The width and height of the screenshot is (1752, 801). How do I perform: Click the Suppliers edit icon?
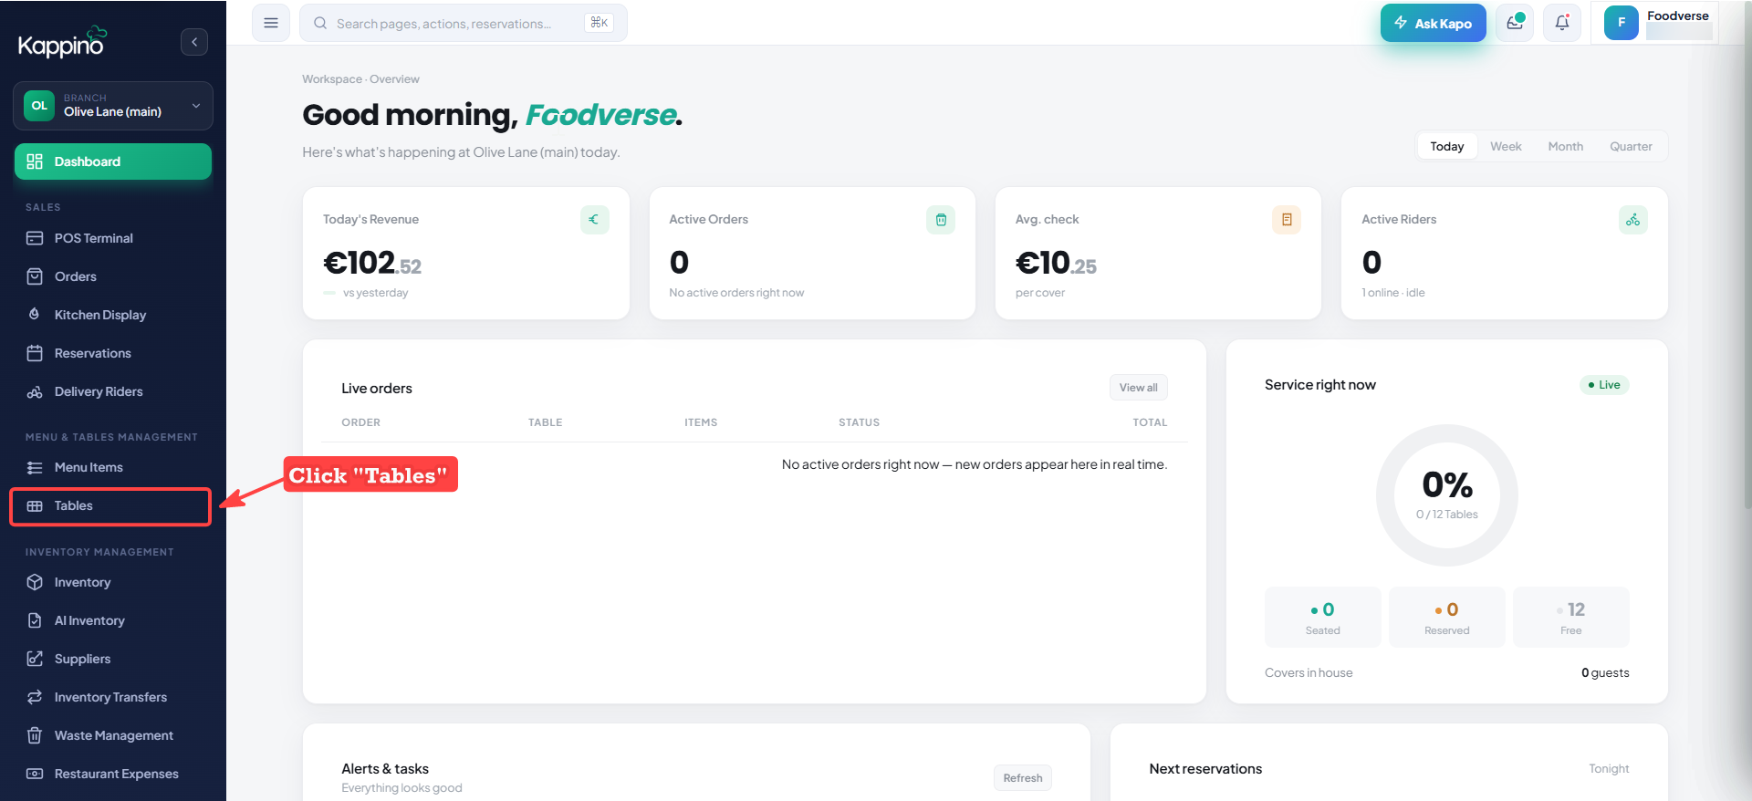pos(35,659)
